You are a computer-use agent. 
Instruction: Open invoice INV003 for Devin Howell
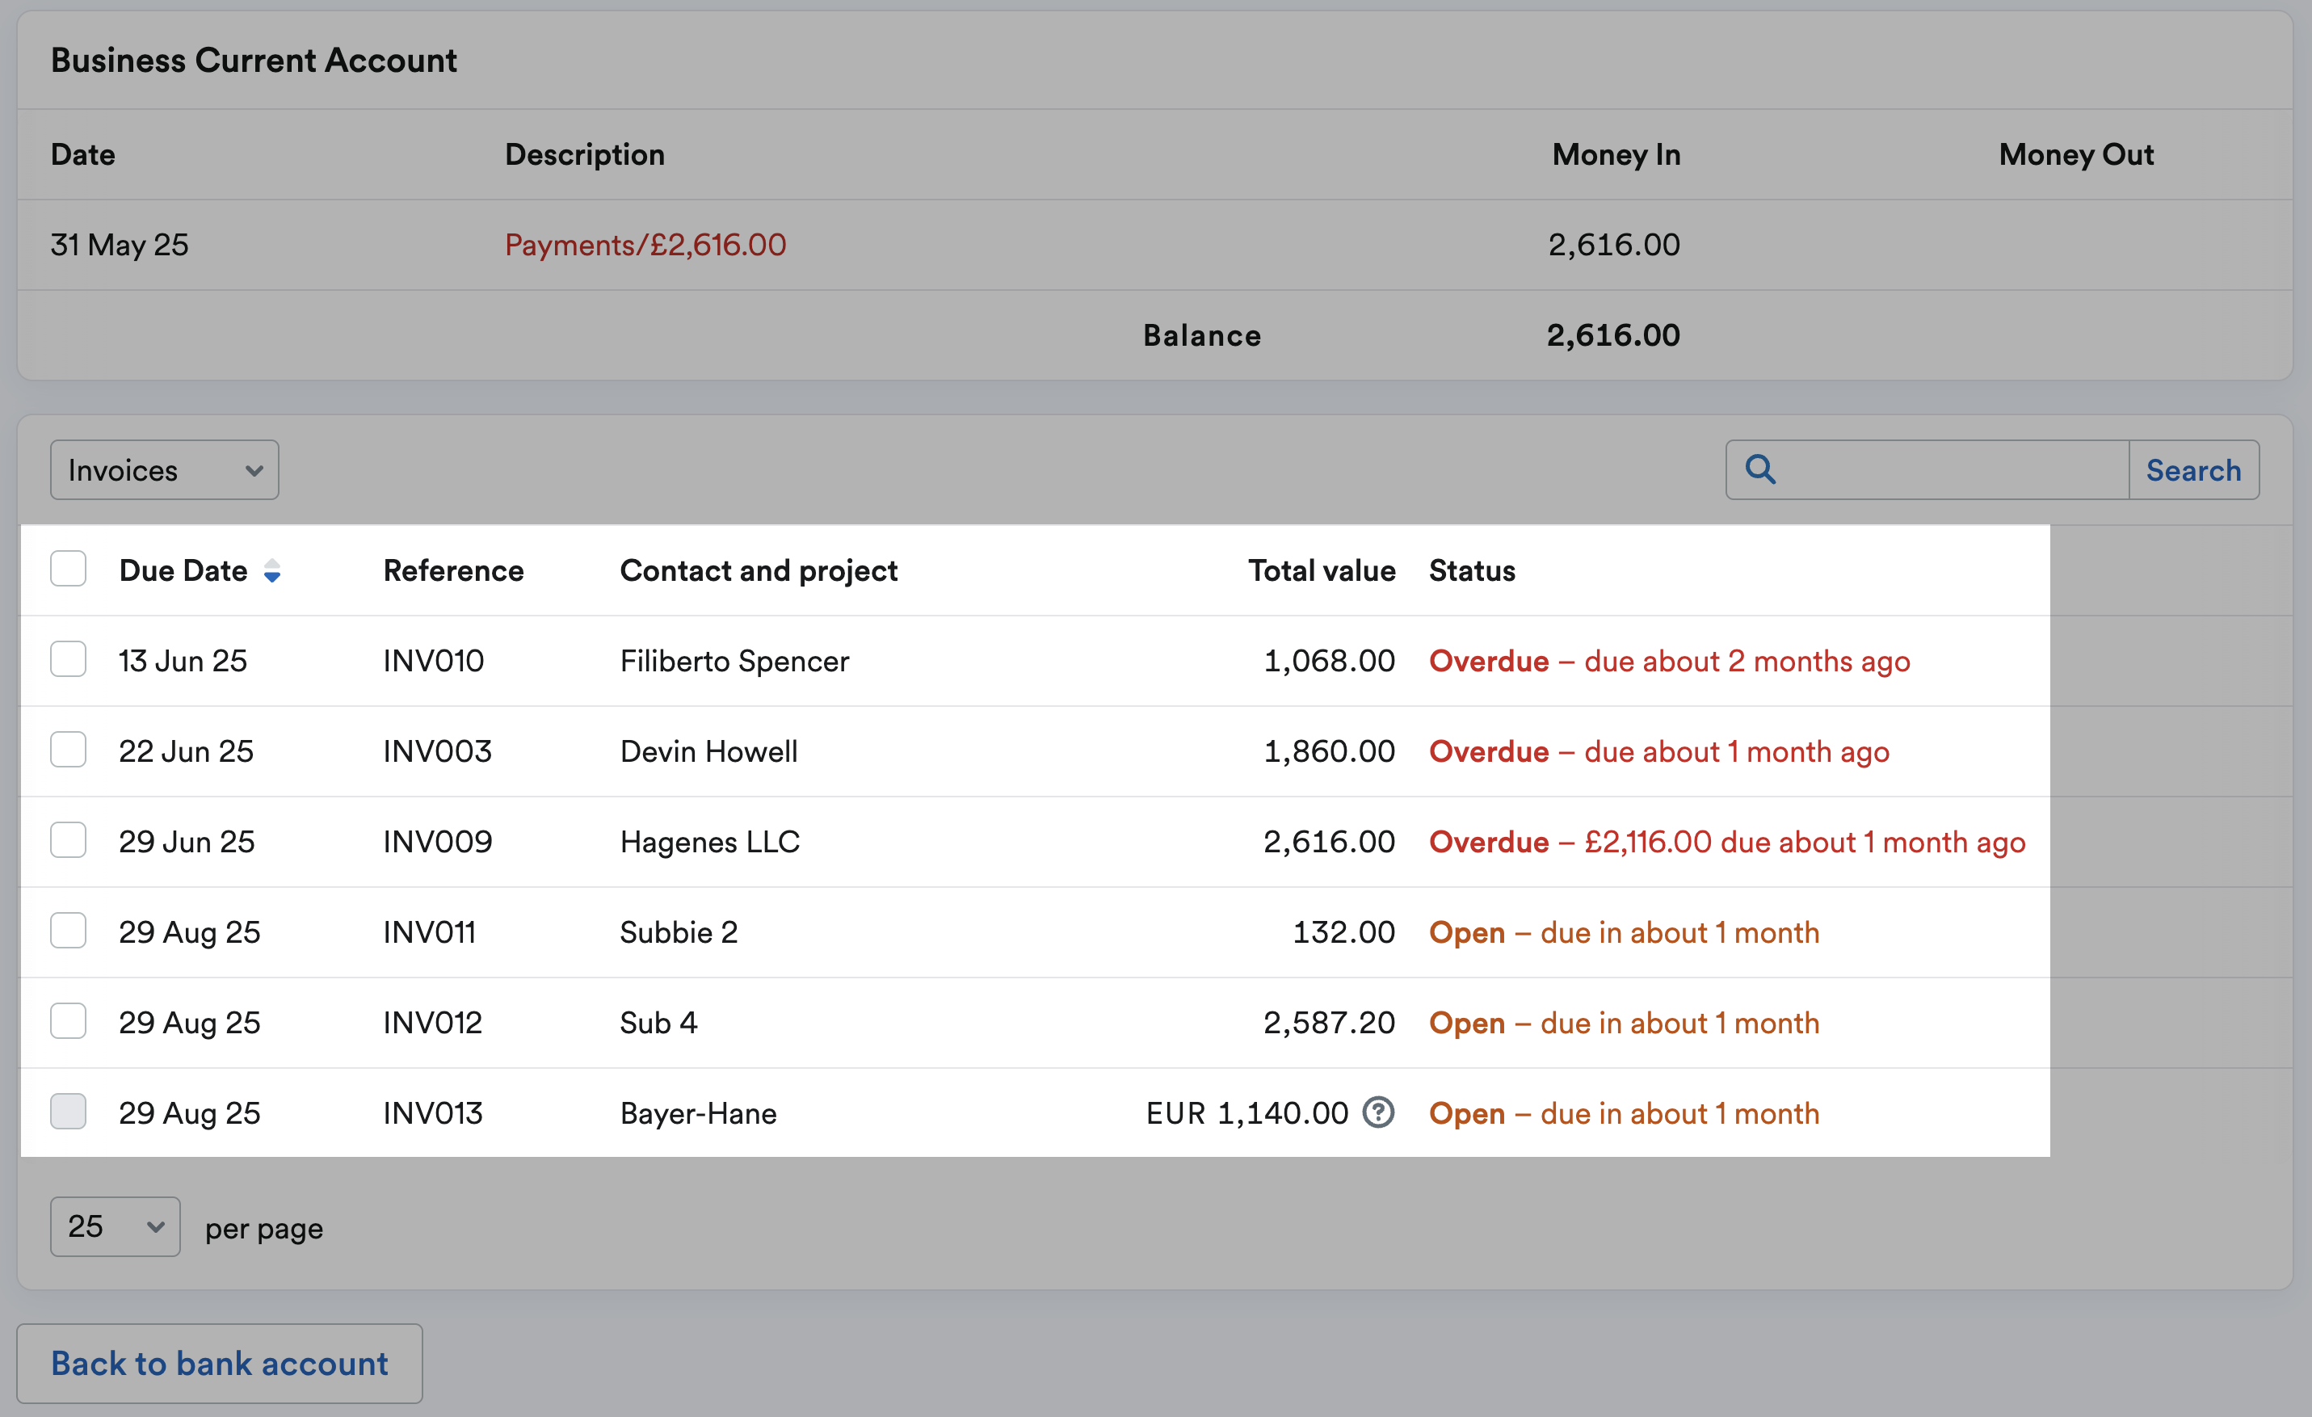pos(436,750)
